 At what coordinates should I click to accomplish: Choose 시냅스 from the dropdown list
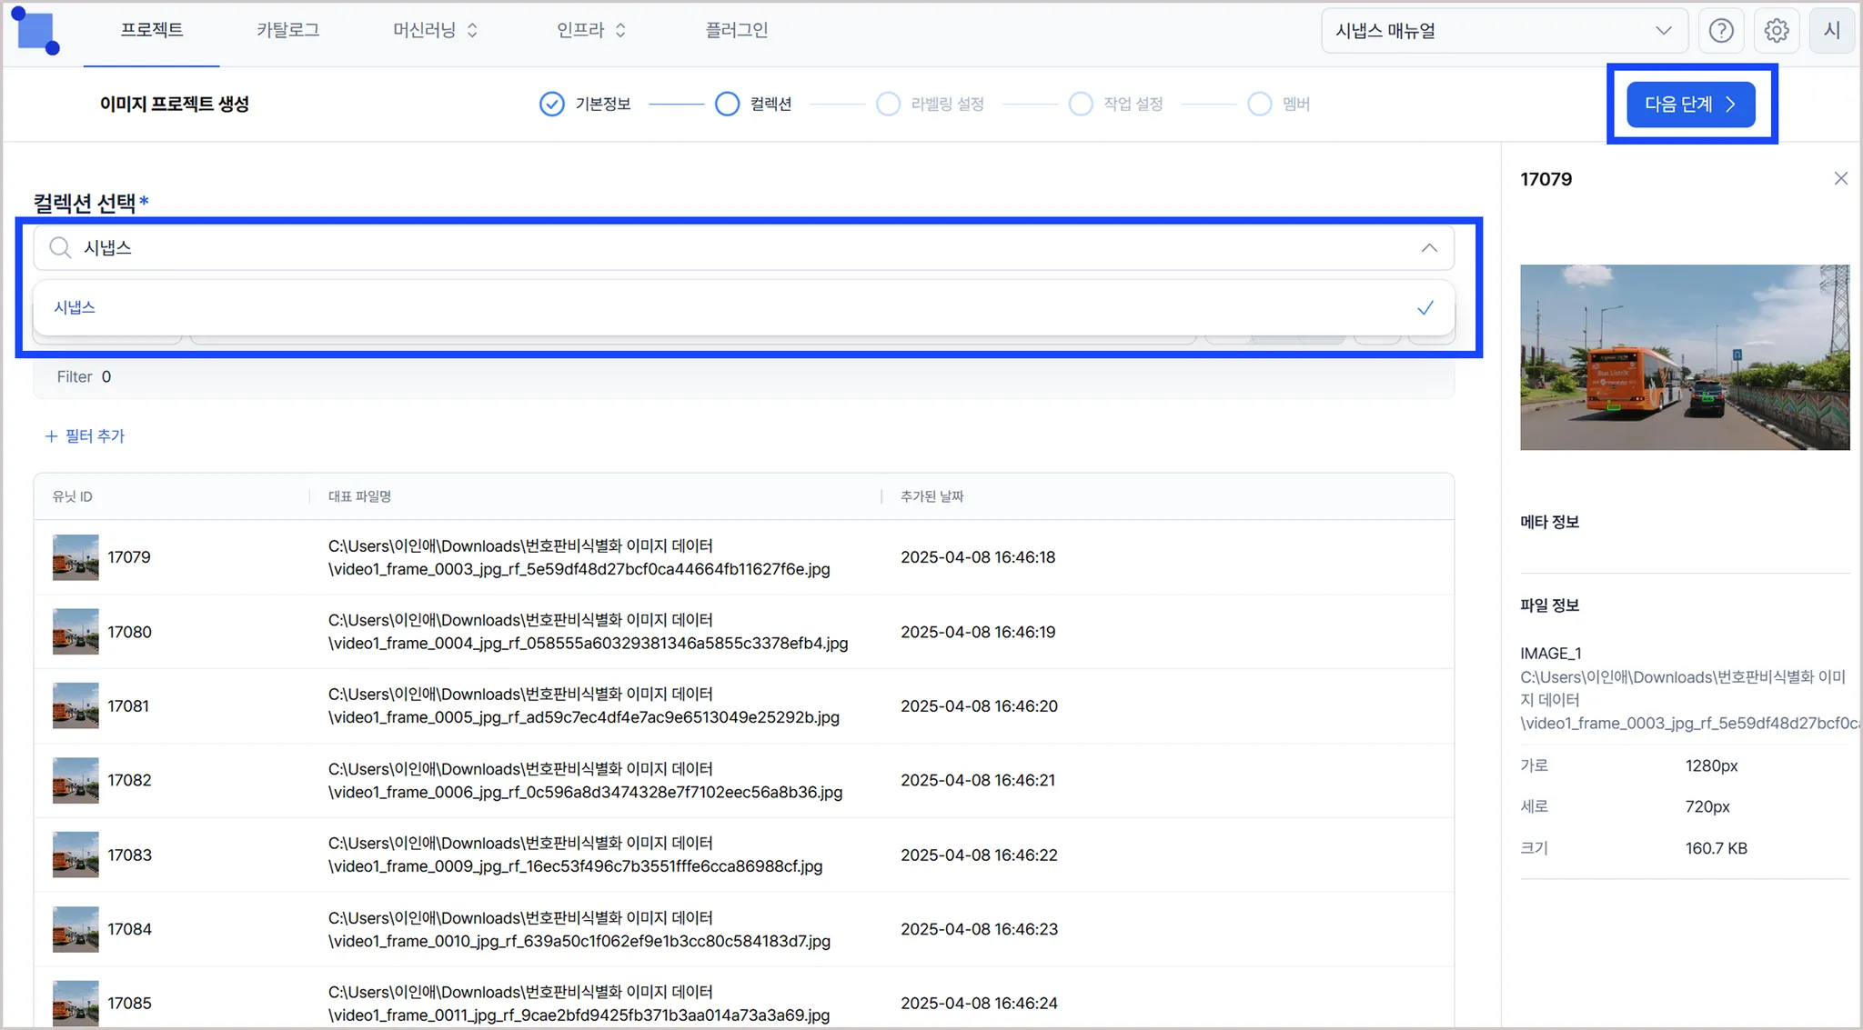point(75,307)
